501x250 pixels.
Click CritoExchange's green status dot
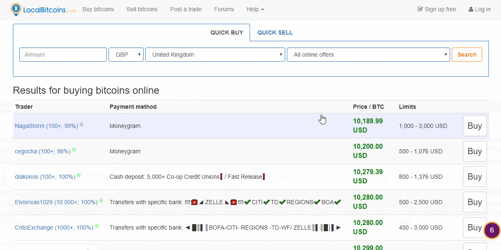tap(97, 226)
